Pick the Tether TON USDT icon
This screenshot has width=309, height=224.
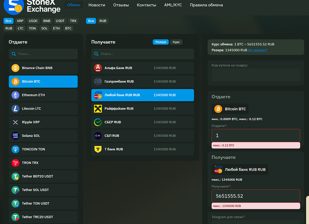click(x=15, y=204)
